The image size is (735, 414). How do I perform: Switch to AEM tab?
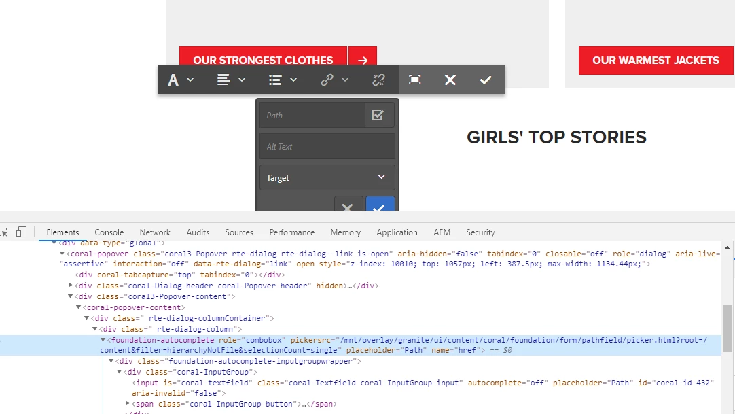[442, 232]
